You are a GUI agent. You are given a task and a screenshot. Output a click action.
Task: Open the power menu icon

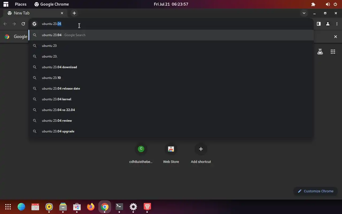tap(335, 4)
